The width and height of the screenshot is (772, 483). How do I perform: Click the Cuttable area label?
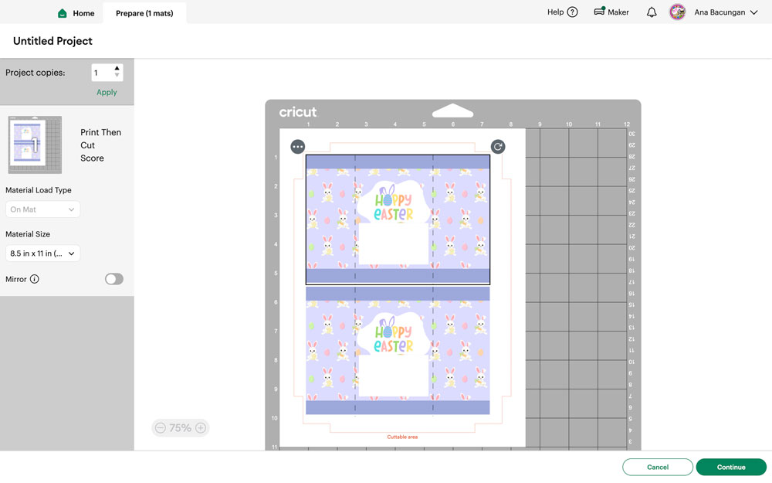tap(402, 437)
